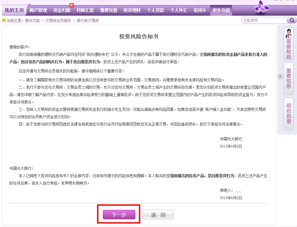Image resolution: width=297 pixels, height=227 pixels.
Task: Click the home icon beside 当前位置
Action: [x=4, y=21]
